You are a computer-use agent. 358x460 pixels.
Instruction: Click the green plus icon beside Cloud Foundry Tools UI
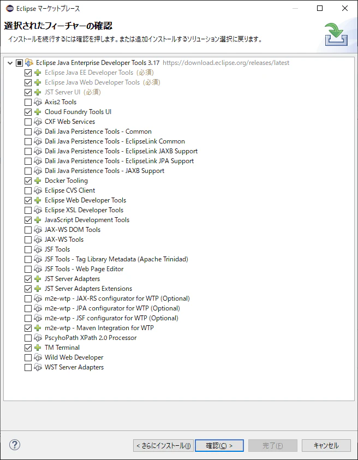(38, 112)
